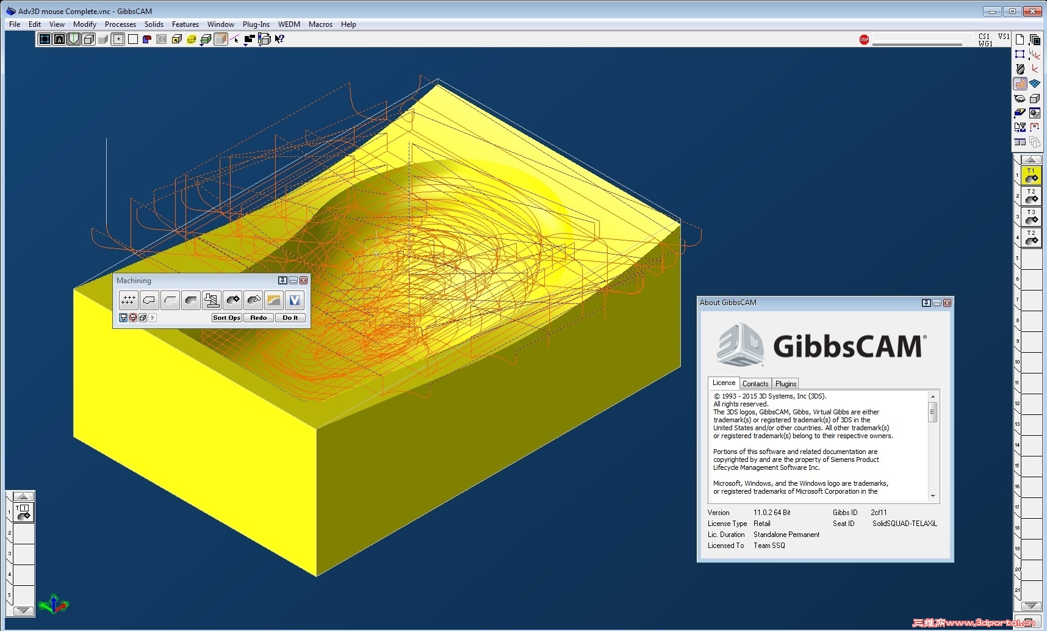Click the red STOP sign icon
Viewport: 1047px width, 631px height.
[x=864, y=40]
